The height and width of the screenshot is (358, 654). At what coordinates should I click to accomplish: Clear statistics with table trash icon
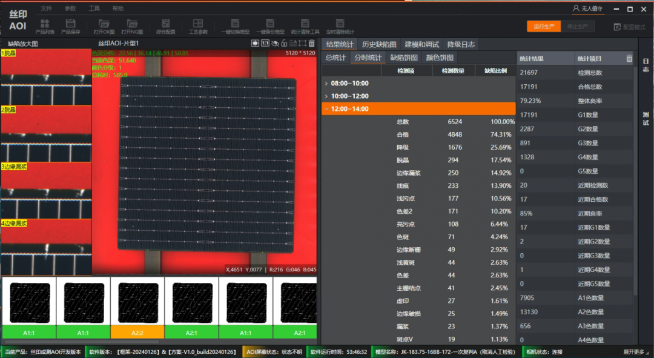click(x=629, y=59)
